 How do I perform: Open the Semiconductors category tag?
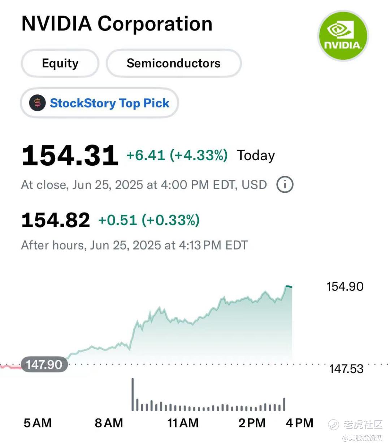173,63
